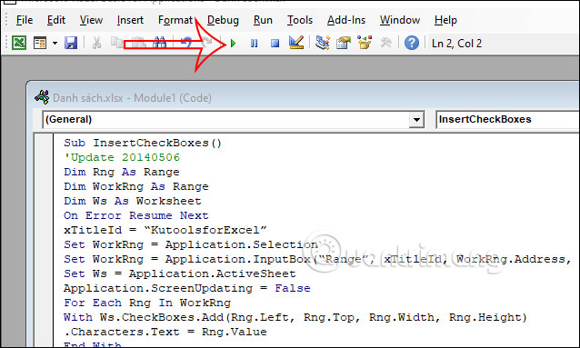The height and width of the screenshot is (348, 580).
Task: Open the Project Explorer
Action: point(323,43)
